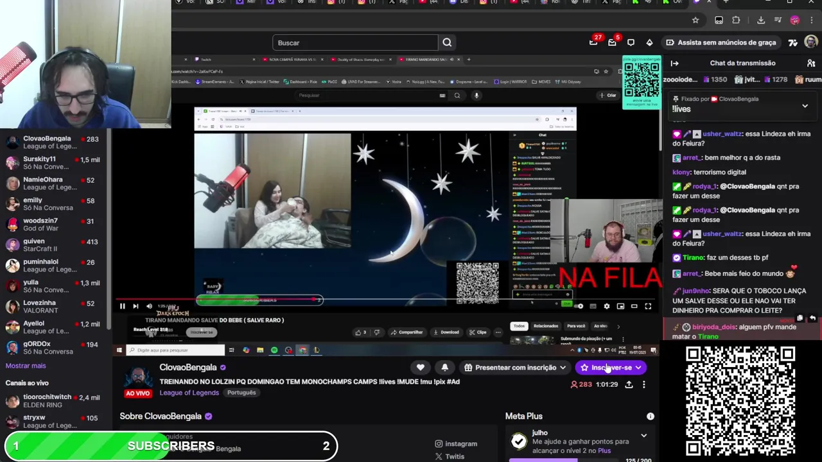Like the streamed YouTube video
822x462 pixels.
coord(360,332)
